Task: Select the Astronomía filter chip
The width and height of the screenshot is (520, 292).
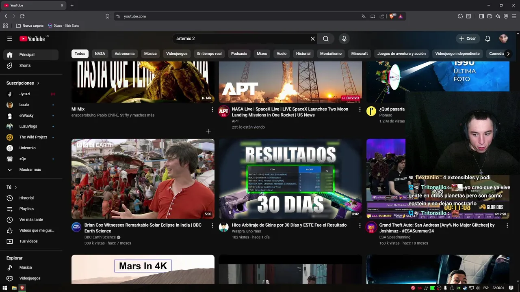Action: click(124, 54)
